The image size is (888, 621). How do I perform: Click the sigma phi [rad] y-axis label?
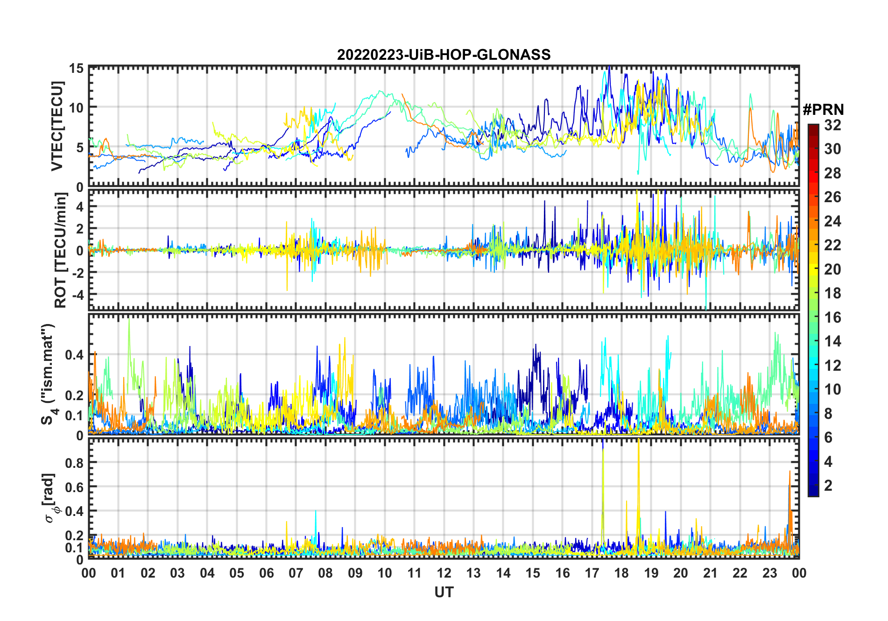coord(50,498)
